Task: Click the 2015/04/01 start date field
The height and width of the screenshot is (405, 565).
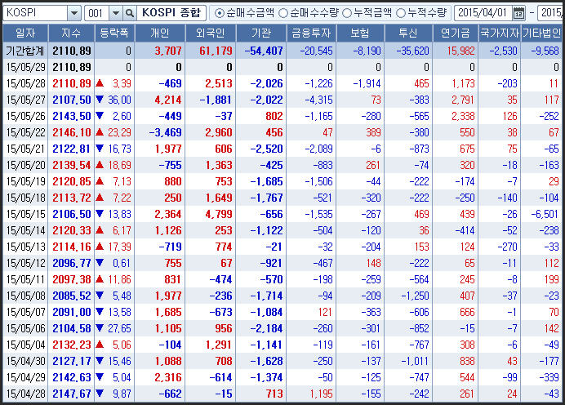Action: (483, 13)
